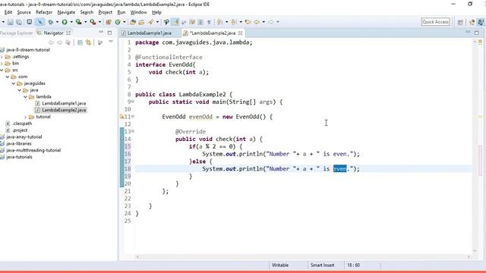Select the java-libraries project

click(x=18, y=143)
